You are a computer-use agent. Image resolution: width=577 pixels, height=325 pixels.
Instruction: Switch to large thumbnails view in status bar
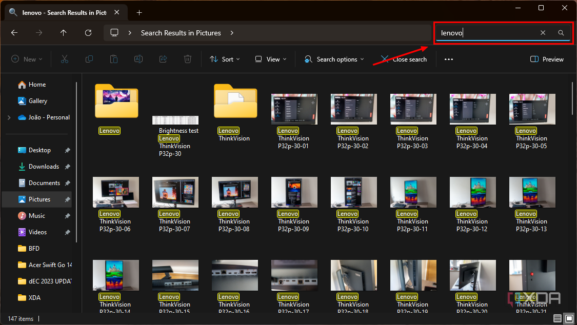[569, 318]
